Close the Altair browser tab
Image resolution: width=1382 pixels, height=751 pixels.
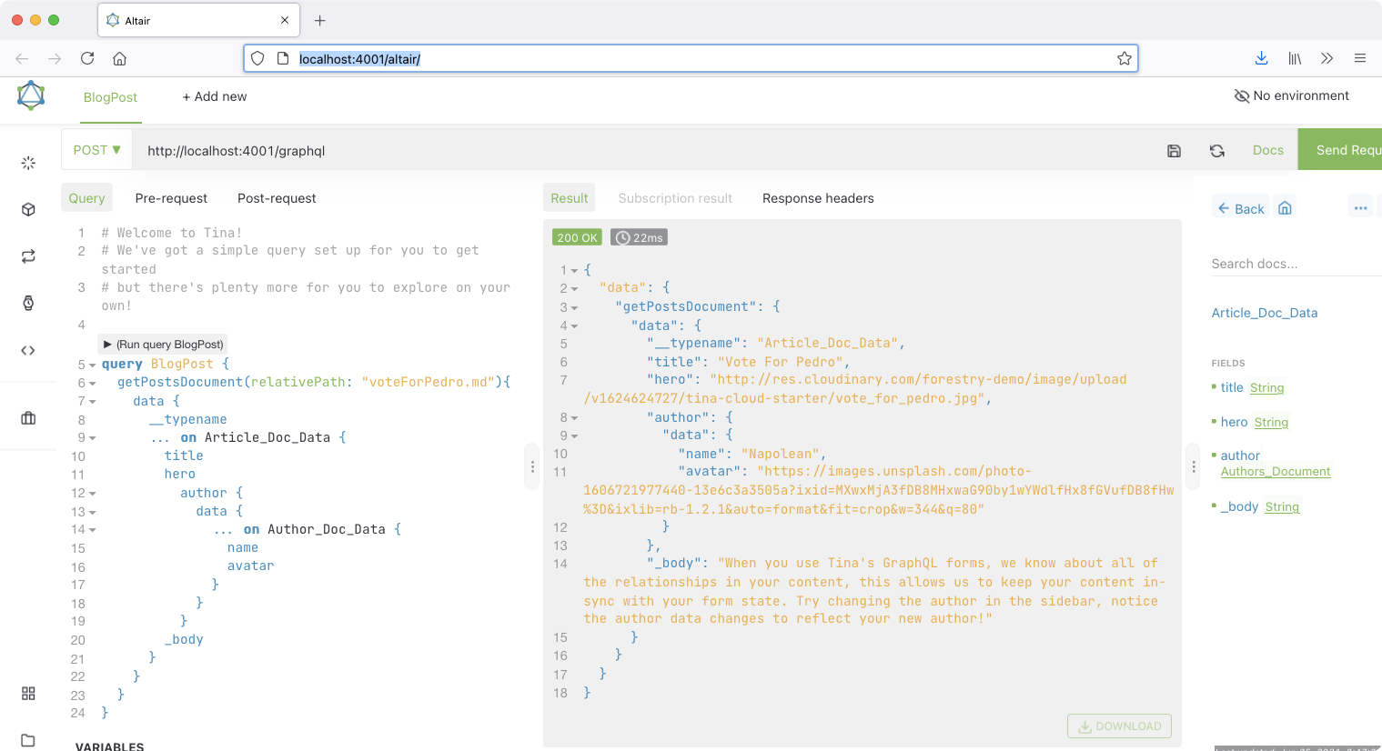click(285, 20)
